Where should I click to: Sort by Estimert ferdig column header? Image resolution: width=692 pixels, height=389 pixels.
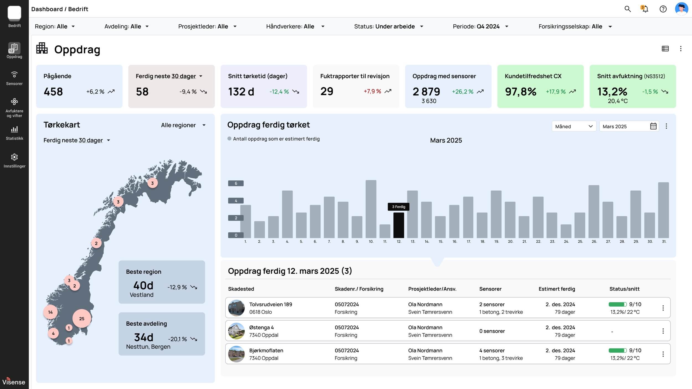pyautogui.click(x=557, y=289)
